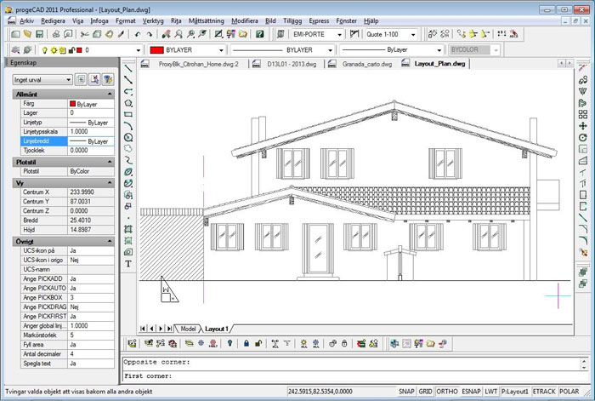Toggle ETRACK in the status bar
This screenshot has width=595, height=401.
[x=544, y=391]
